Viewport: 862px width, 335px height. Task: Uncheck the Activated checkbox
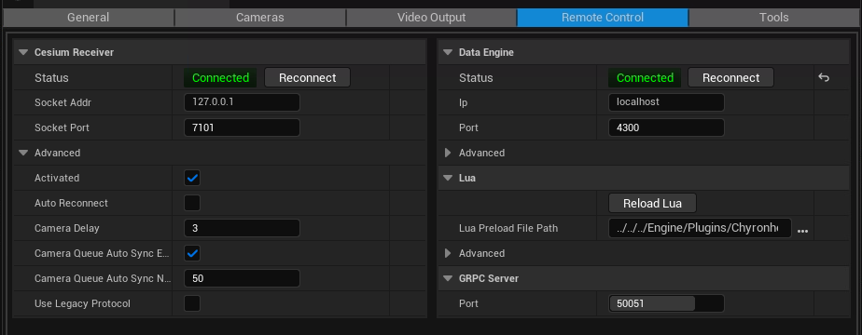click(x=192, y=178)
